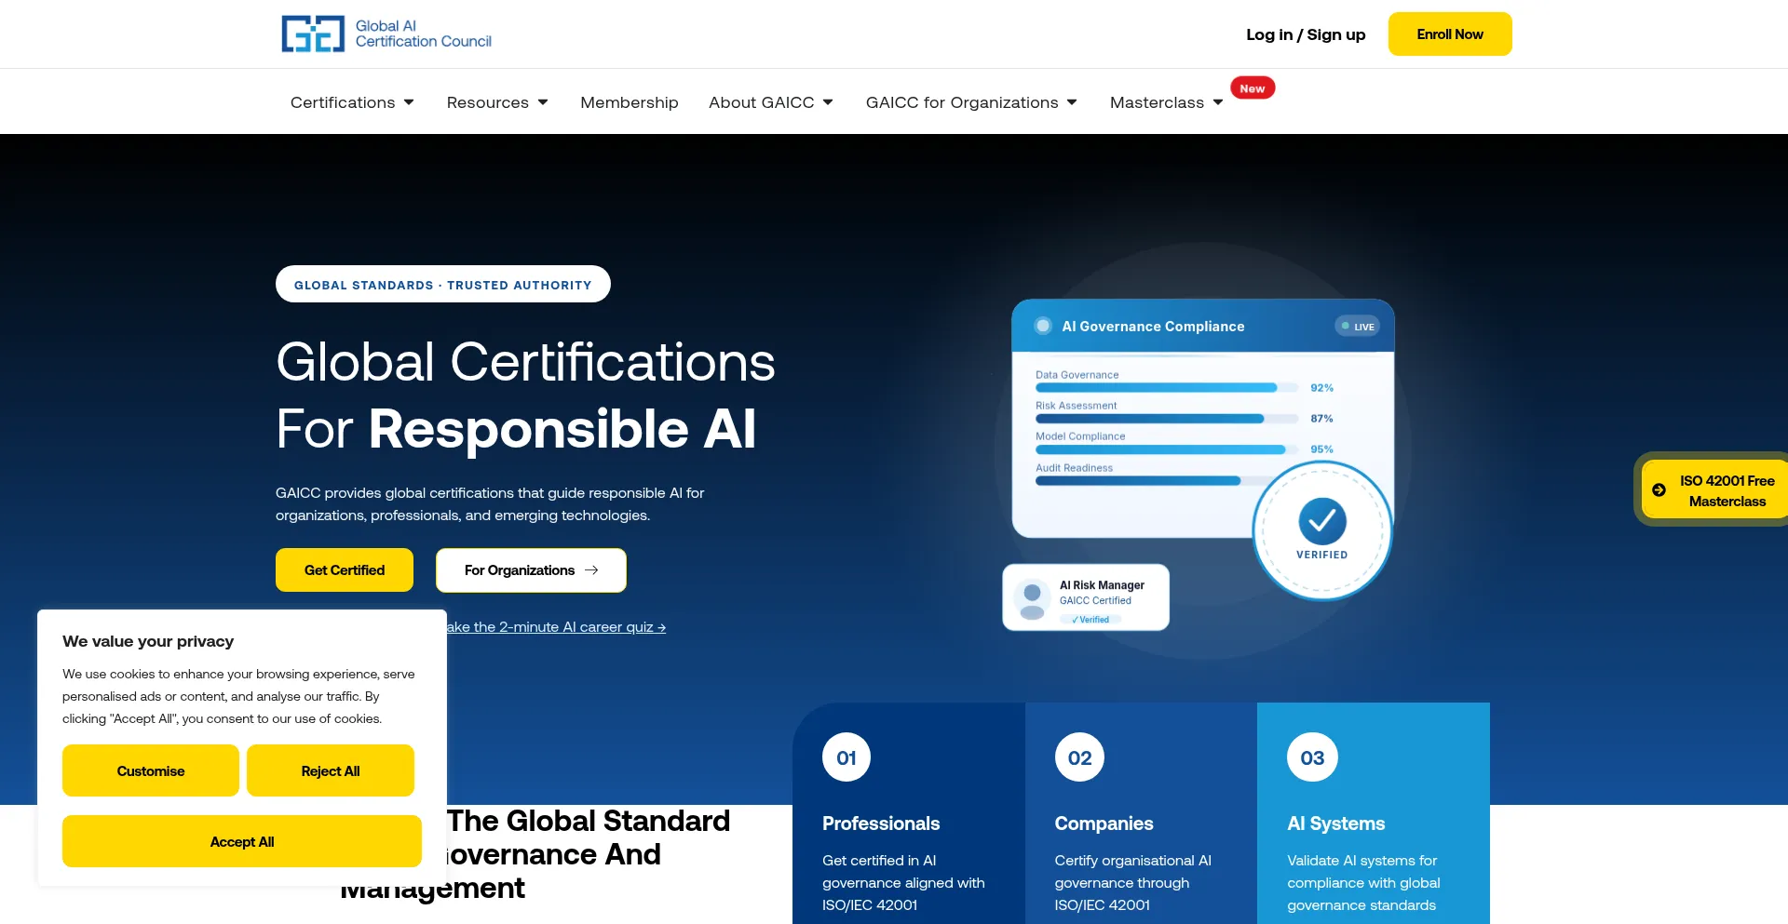This screenshot has width=1788, height=924.
Task: Click the Get Certified button
Action: point(345,570)
